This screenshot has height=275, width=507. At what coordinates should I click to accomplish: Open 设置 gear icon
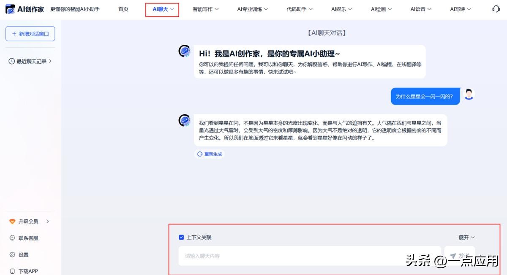(x=12, y=255)
